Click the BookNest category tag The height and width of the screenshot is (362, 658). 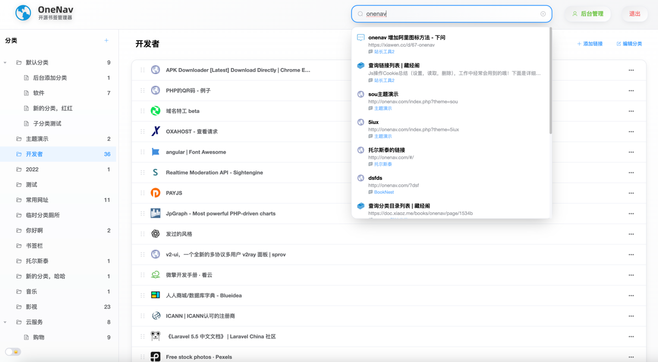pyautogui.click(x=384, y=193)
